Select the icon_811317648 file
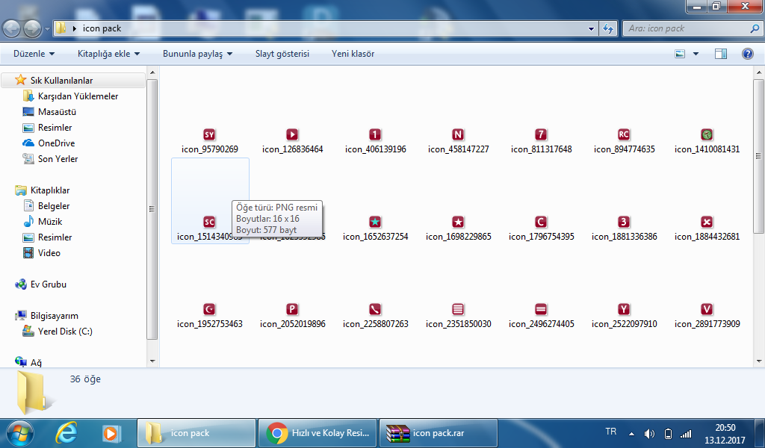This screenshot has height=448, width=765. tap(541, 141)
